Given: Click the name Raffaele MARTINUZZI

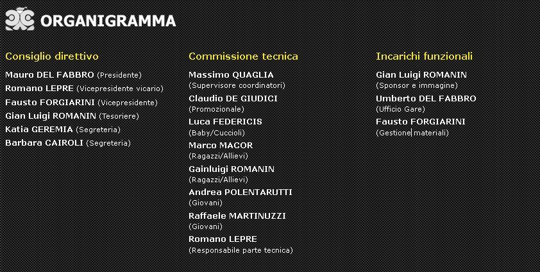Looking at the screenshot, I should [x=237, y=216].
